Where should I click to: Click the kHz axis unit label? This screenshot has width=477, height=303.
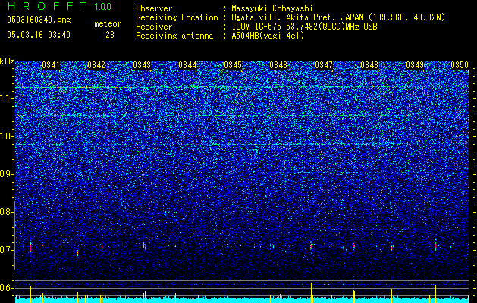coord(7,62)
